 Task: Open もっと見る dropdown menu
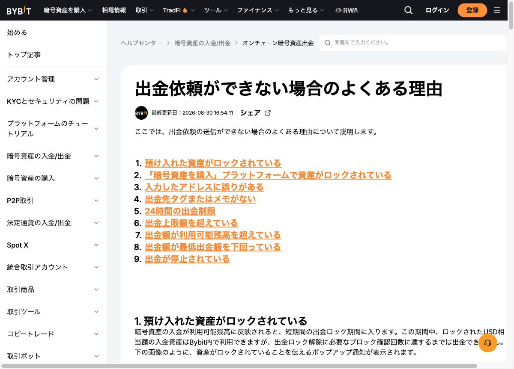click(x=306, y=10)
